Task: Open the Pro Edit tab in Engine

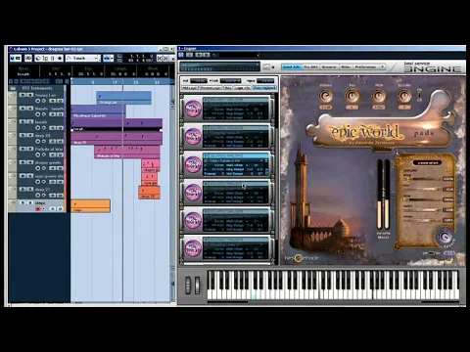Action: [x=310, y=66]
